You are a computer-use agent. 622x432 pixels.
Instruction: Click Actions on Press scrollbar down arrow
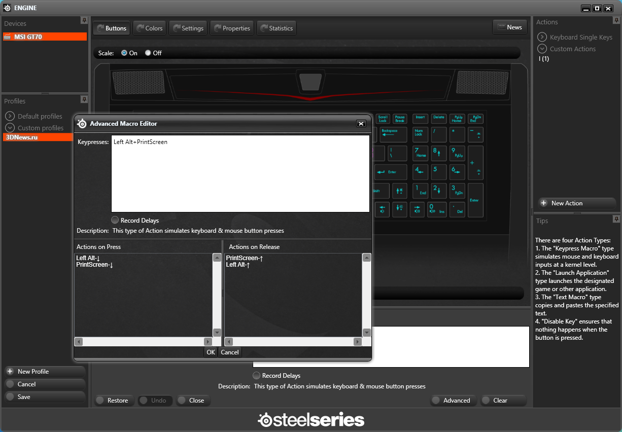tap(217, 333)
